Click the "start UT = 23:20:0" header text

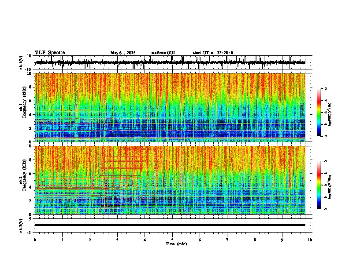213,53
